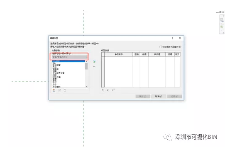Expand steering wheel options arrow
The image size is (247, 150).
pos(222,23)
